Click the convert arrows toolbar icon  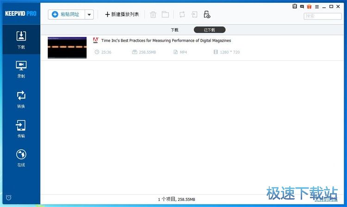click(x=182, y=15)
